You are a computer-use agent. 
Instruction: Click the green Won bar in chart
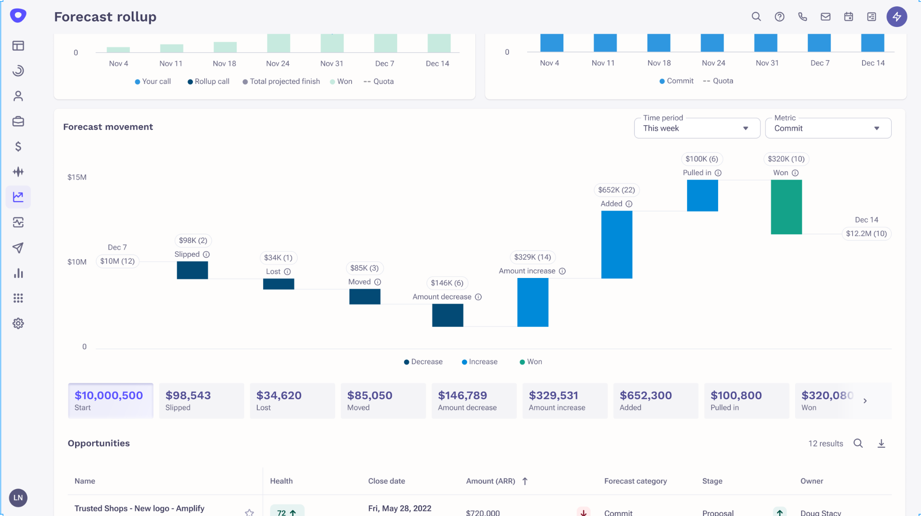[x=786, y=207]
